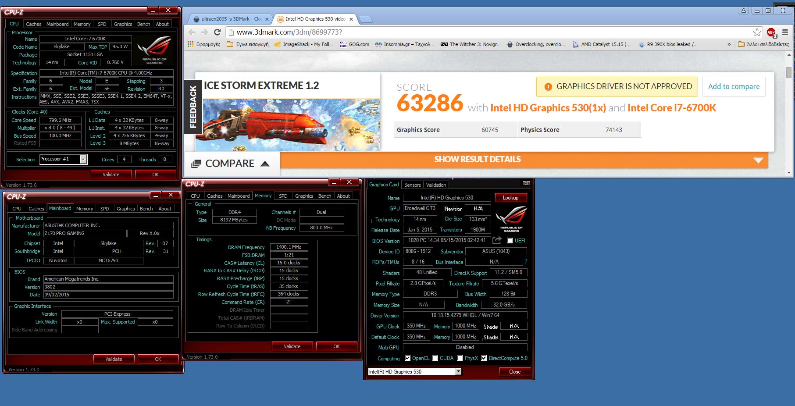Screen dimensions: 795x406
Task: Click the GRAPHICS DRIVER IS NOT APPROVED warning
Action: click(x=617, y=87)
